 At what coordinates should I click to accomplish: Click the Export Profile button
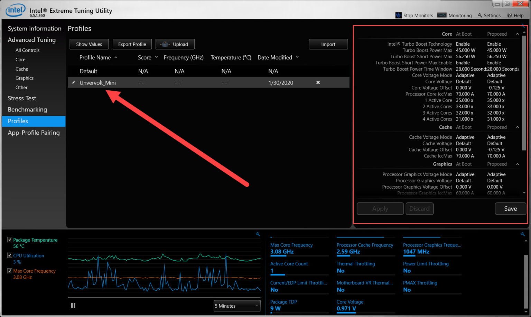pos(132,44)
